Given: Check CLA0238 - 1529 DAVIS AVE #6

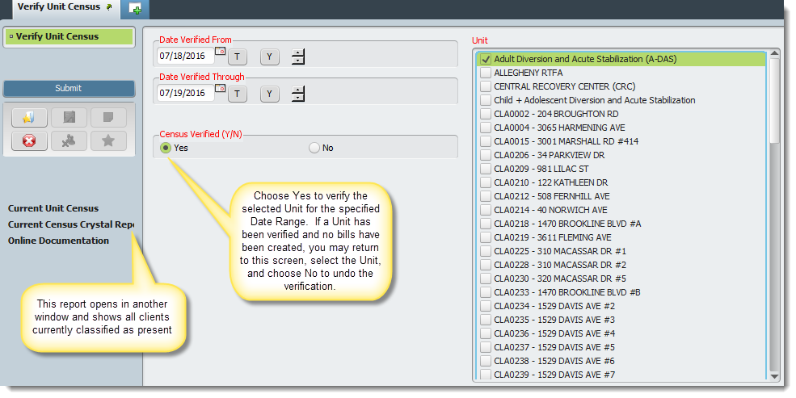Looking at the screenshot, I should [486, 361].
